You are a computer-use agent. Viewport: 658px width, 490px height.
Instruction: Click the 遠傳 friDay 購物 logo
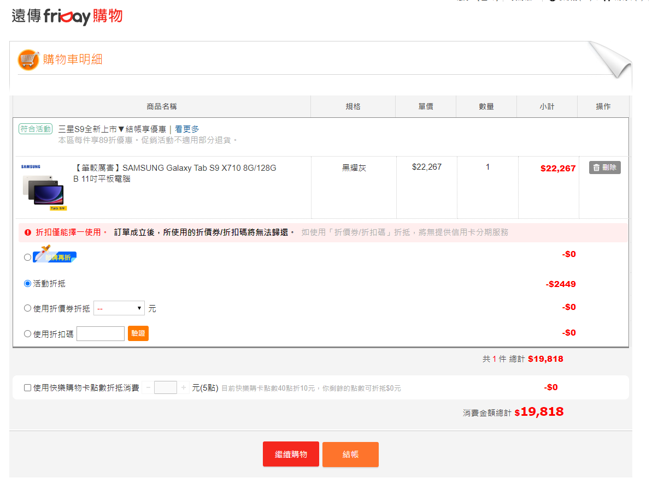coord(67,16)
